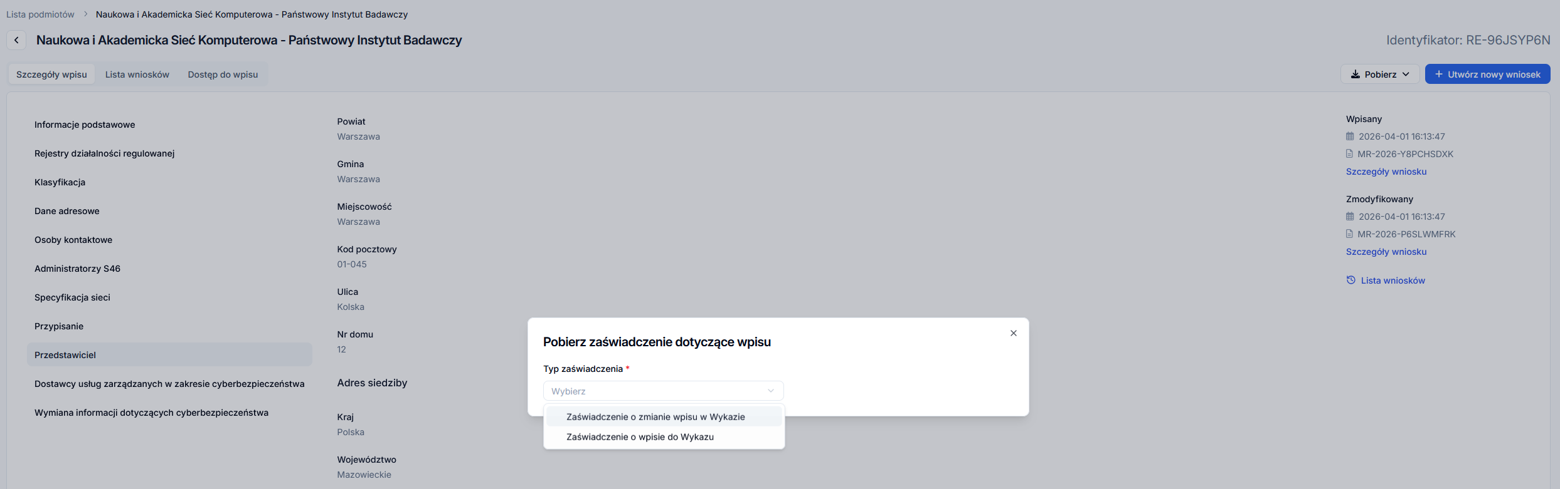Click the document icon beside MR-2026-P6SLWMFRK
Viewport: 1560px width, 489px height.
pyautogui.click(x=1349, y=234)
